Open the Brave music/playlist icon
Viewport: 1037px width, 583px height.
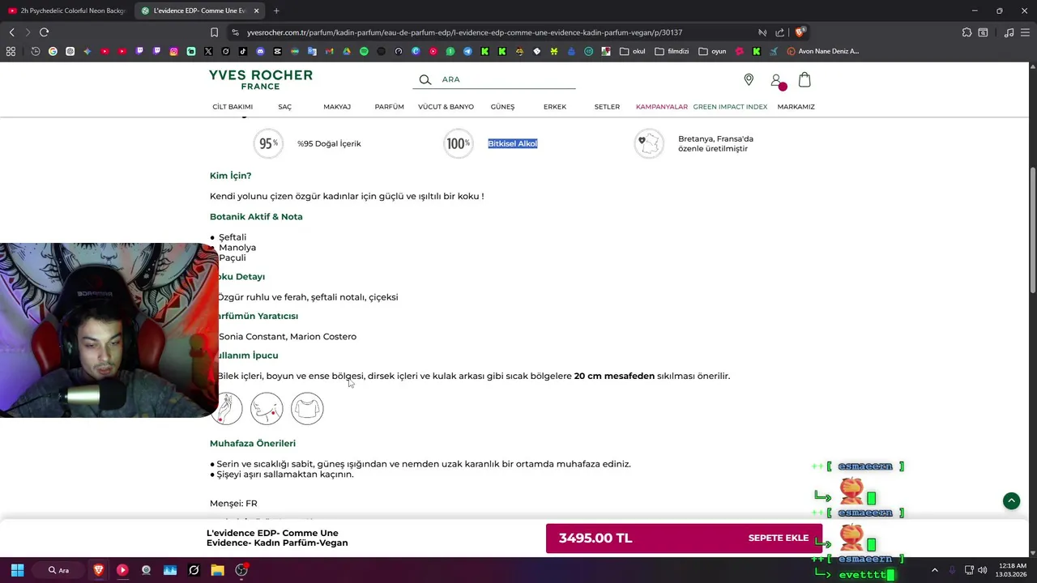(x=1009, y=32)
